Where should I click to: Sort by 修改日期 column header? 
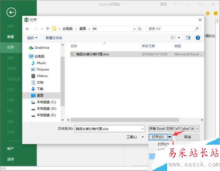(x=148, y=46)
